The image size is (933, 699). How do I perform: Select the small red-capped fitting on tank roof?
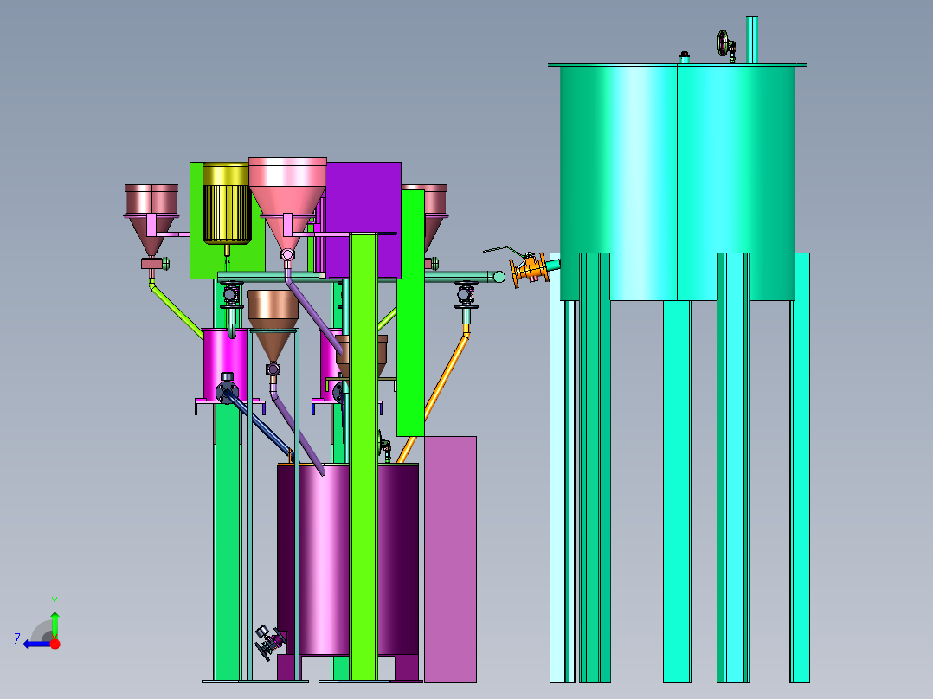tap(685, 57)
